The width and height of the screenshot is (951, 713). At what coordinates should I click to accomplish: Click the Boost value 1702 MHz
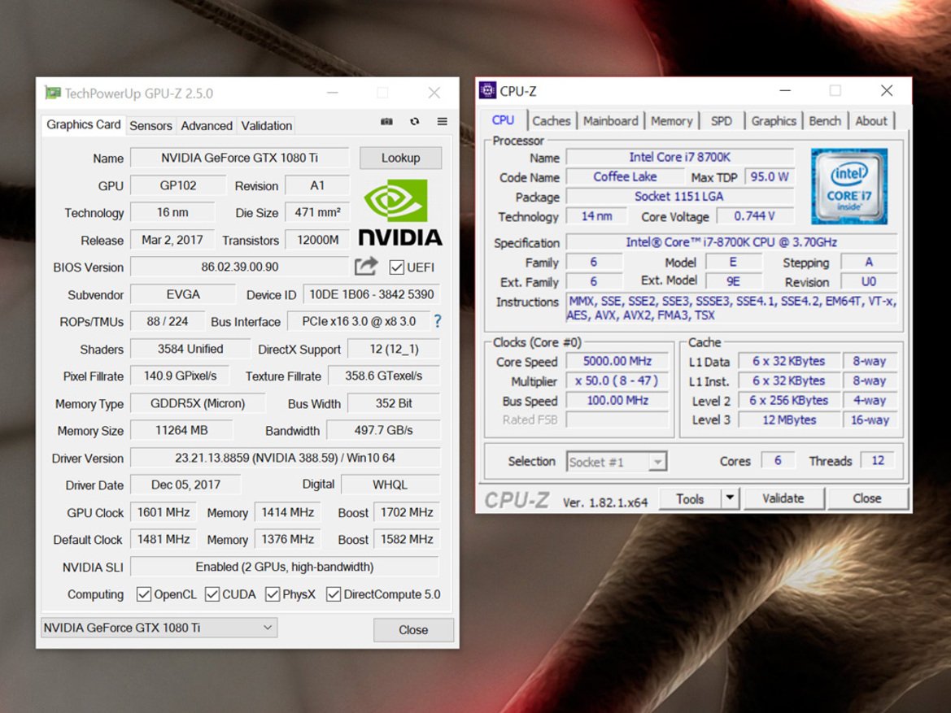(407, 512)
